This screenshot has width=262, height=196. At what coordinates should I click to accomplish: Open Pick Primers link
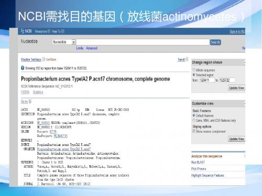(199, 169)
